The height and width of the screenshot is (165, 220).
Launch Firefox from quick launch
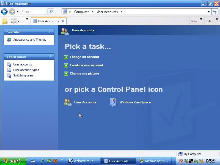click(56, 161)
